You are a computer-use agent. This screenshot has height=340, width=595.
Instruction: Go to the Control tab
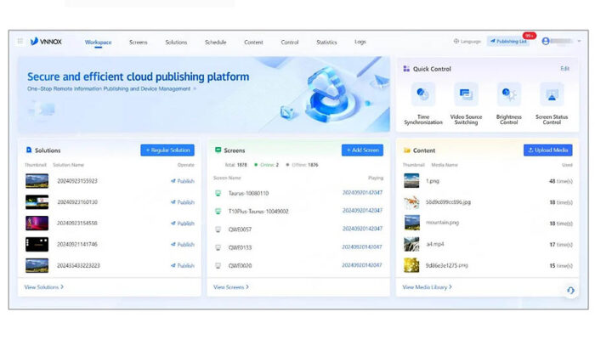point(290,42)
